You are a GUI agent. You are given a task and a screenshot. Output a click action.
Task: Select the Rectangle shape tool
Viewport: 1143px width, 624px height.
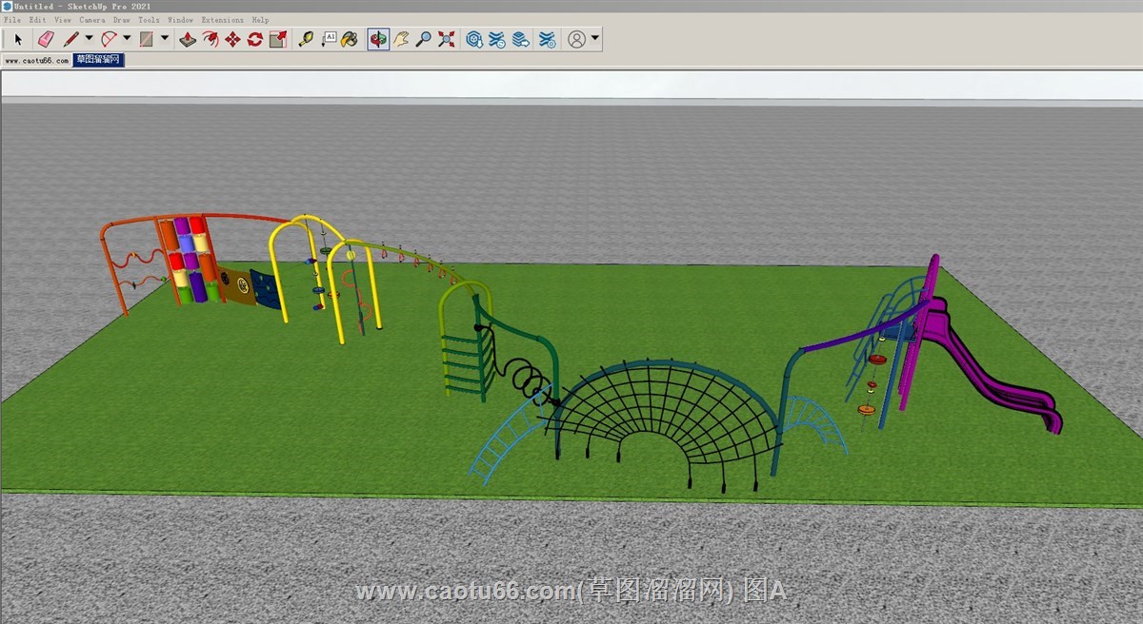click(147, 39)
